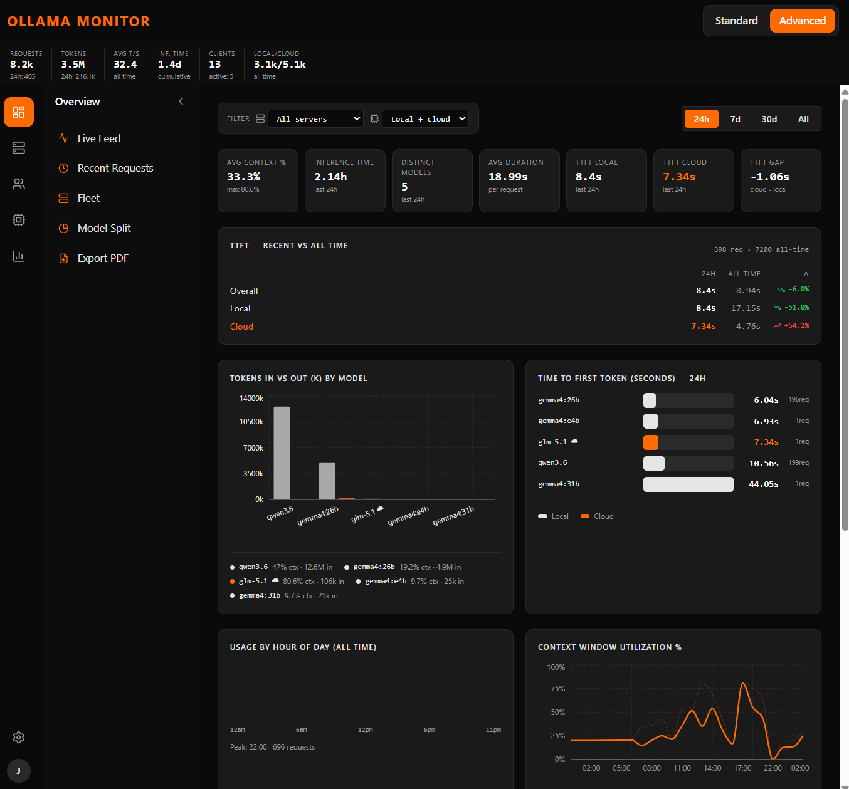Click the gemma4:31b legend entry
This screenshot has width=849, height=789.
284,595
